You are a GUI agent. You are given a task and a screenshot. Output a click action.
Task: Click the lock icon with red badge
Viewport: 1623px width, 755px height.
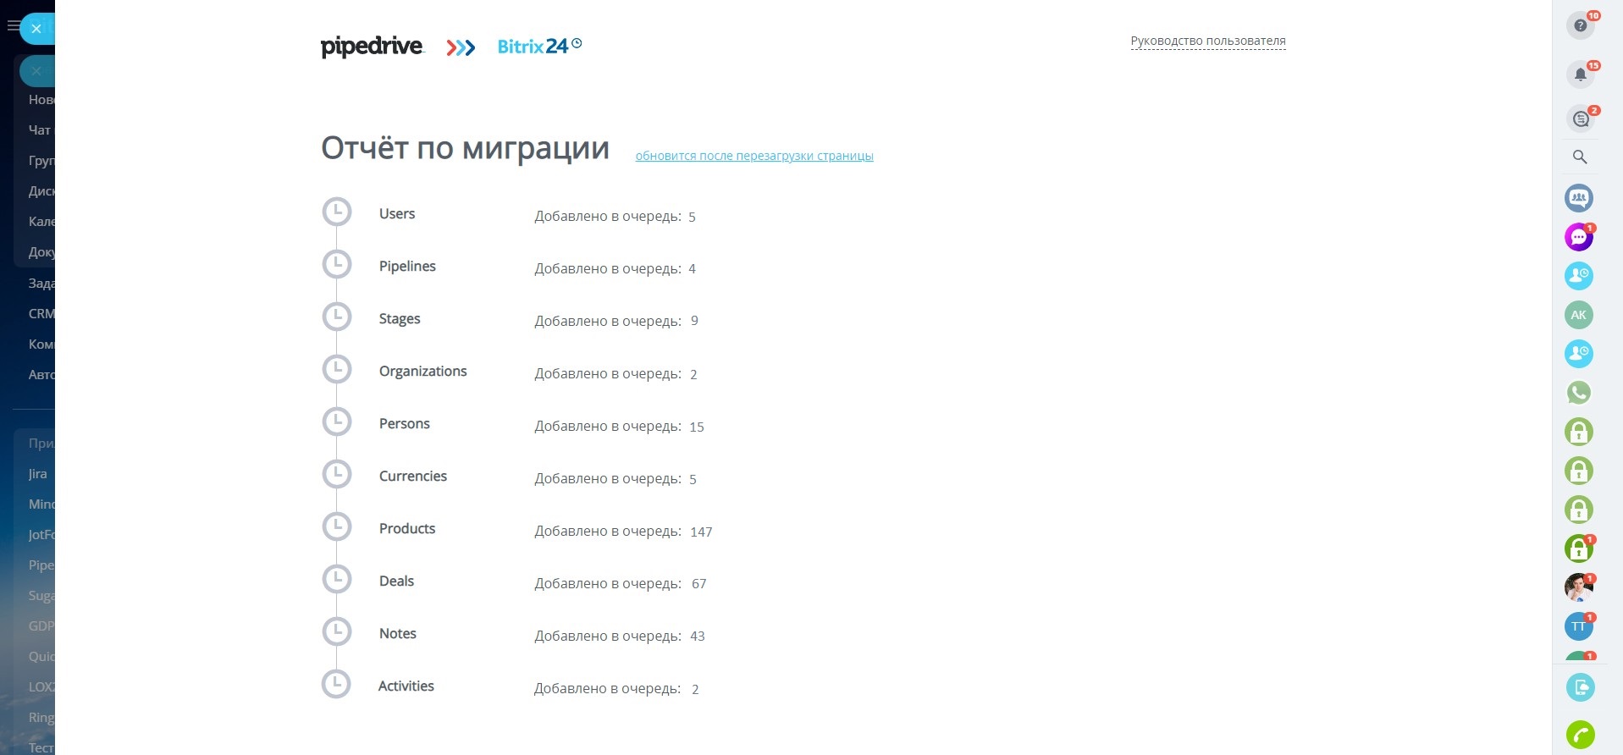1579,548
